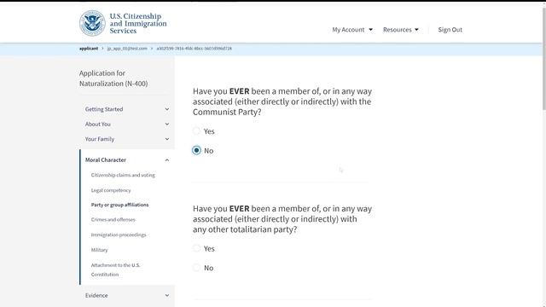This screenshot has width=546, height=307.
Task: Click the Communist Party question text
Action: click(282, 101)
